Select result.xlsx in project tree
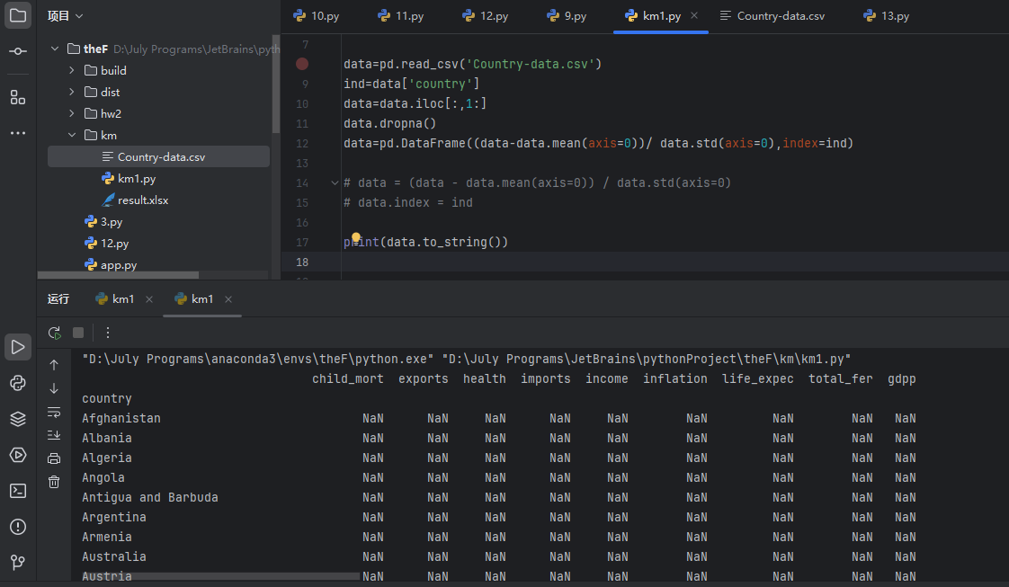The image size is (1009, 587). point(135,200)
